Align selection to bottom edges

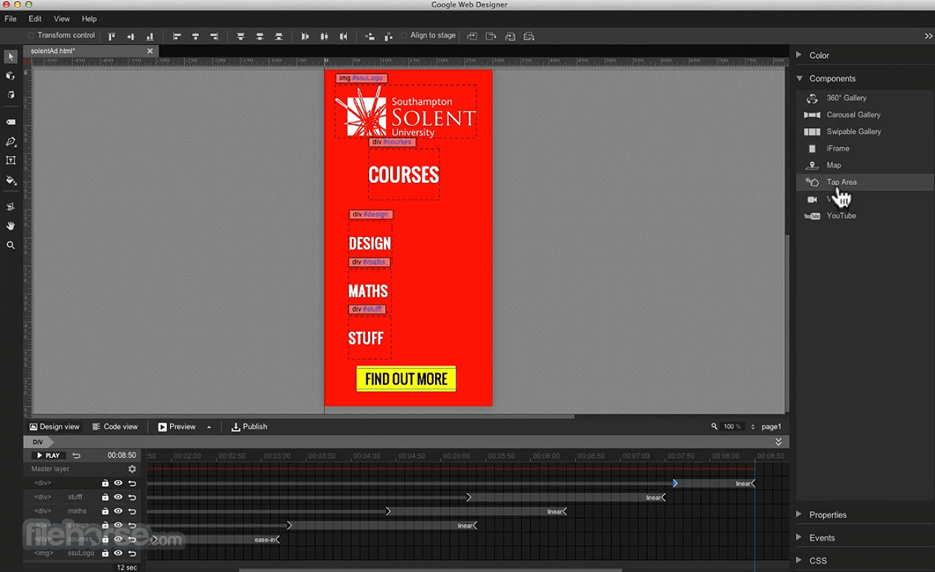click(150, 36)
